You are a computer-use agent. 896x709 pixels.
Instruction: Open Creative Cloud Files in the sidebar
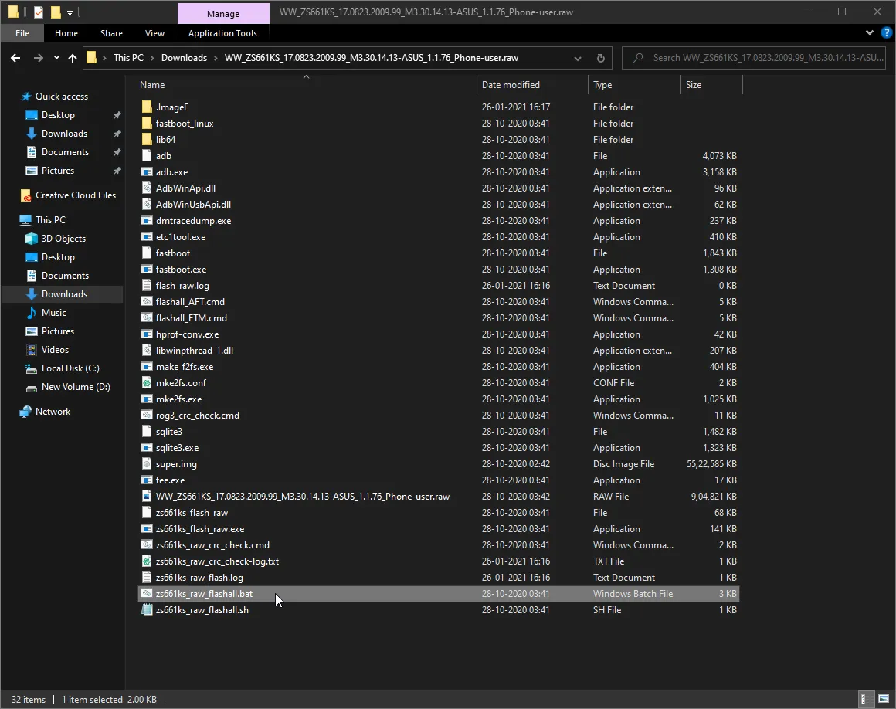pos(75,195)
